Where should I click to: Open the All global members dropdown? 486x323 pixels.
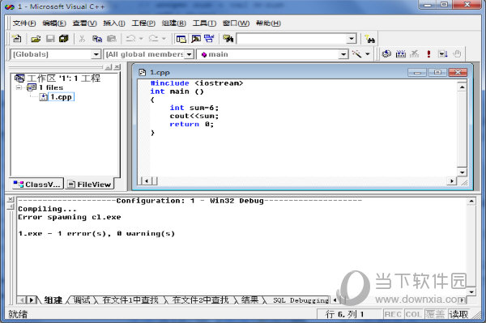[189, 54]
